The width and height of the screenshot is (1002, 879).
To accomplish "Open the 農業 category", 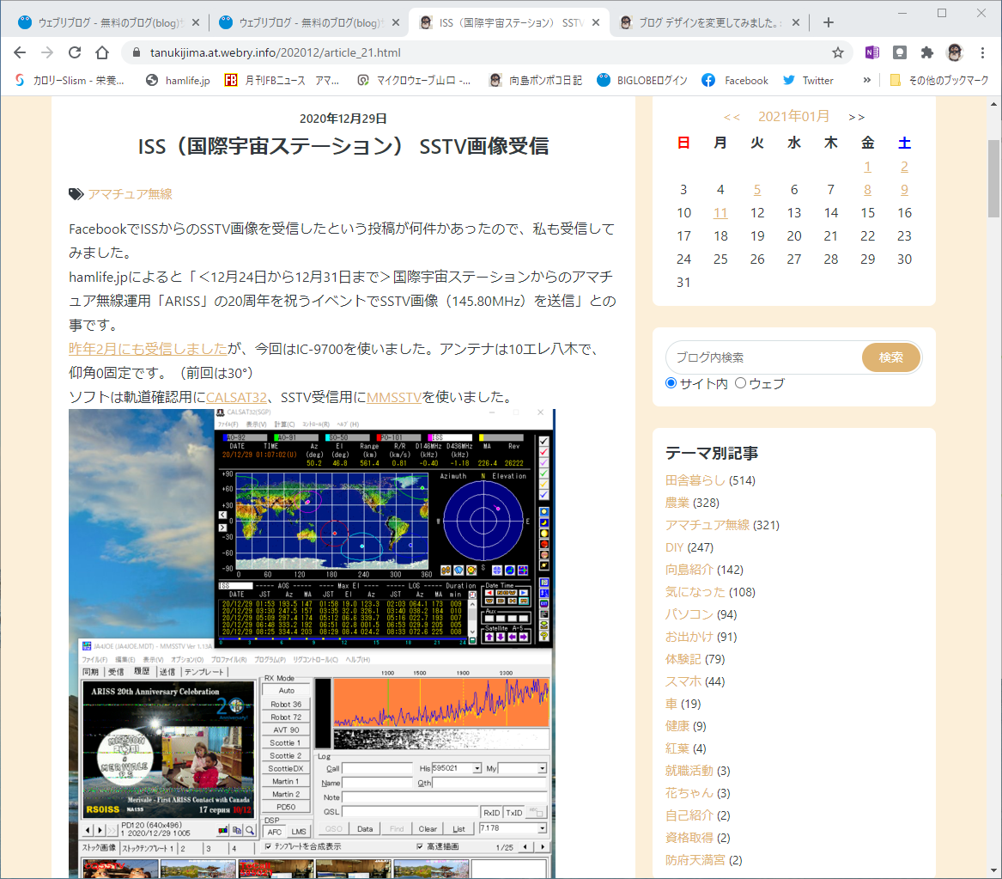I will 677,503.
